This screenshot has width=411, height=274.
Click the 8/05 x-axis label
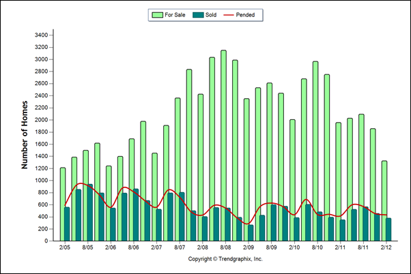[87, 247]
